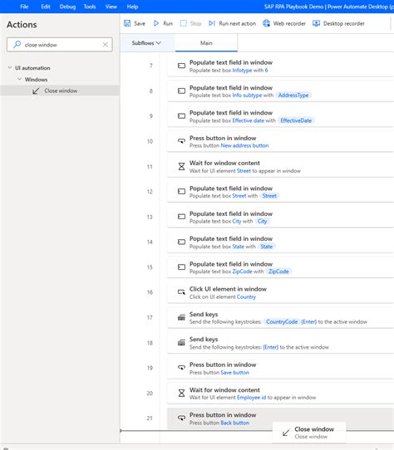This screenshot has width=394, height=450.
Task: Switch to the Main tab
Action: 206,43
